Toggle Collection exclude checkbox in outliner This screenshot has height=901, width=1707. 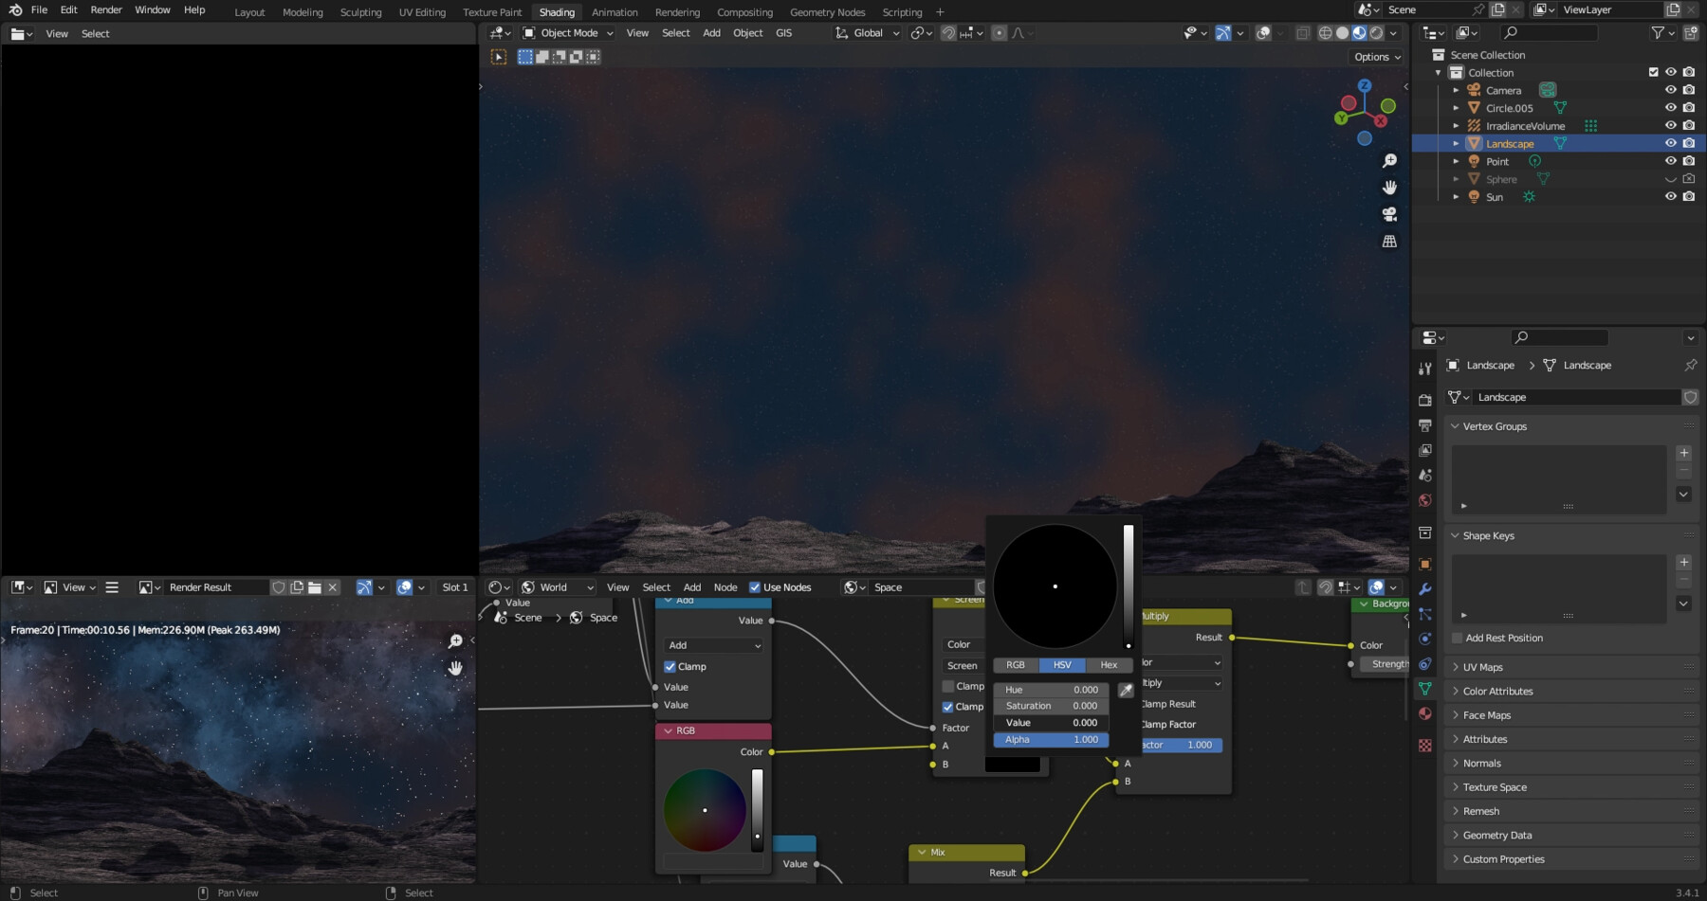[x=1653, y=72]
